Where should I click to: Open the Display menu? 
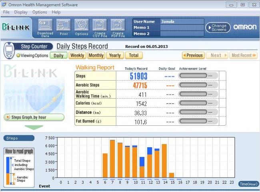tap(21, 12)
